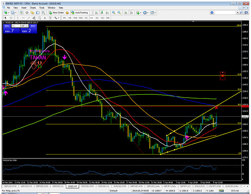Open the Insert menu
Viewport: 251px width, 194px height.
[x=24, y=8]
